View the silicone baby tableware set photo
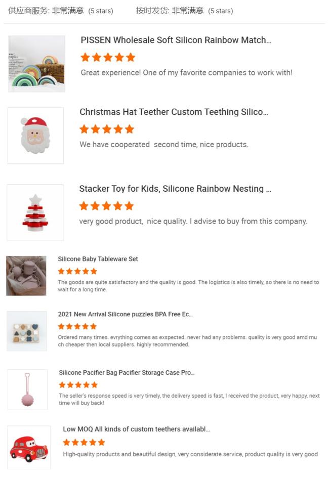The image size is (329, 478). click(26, 276)
